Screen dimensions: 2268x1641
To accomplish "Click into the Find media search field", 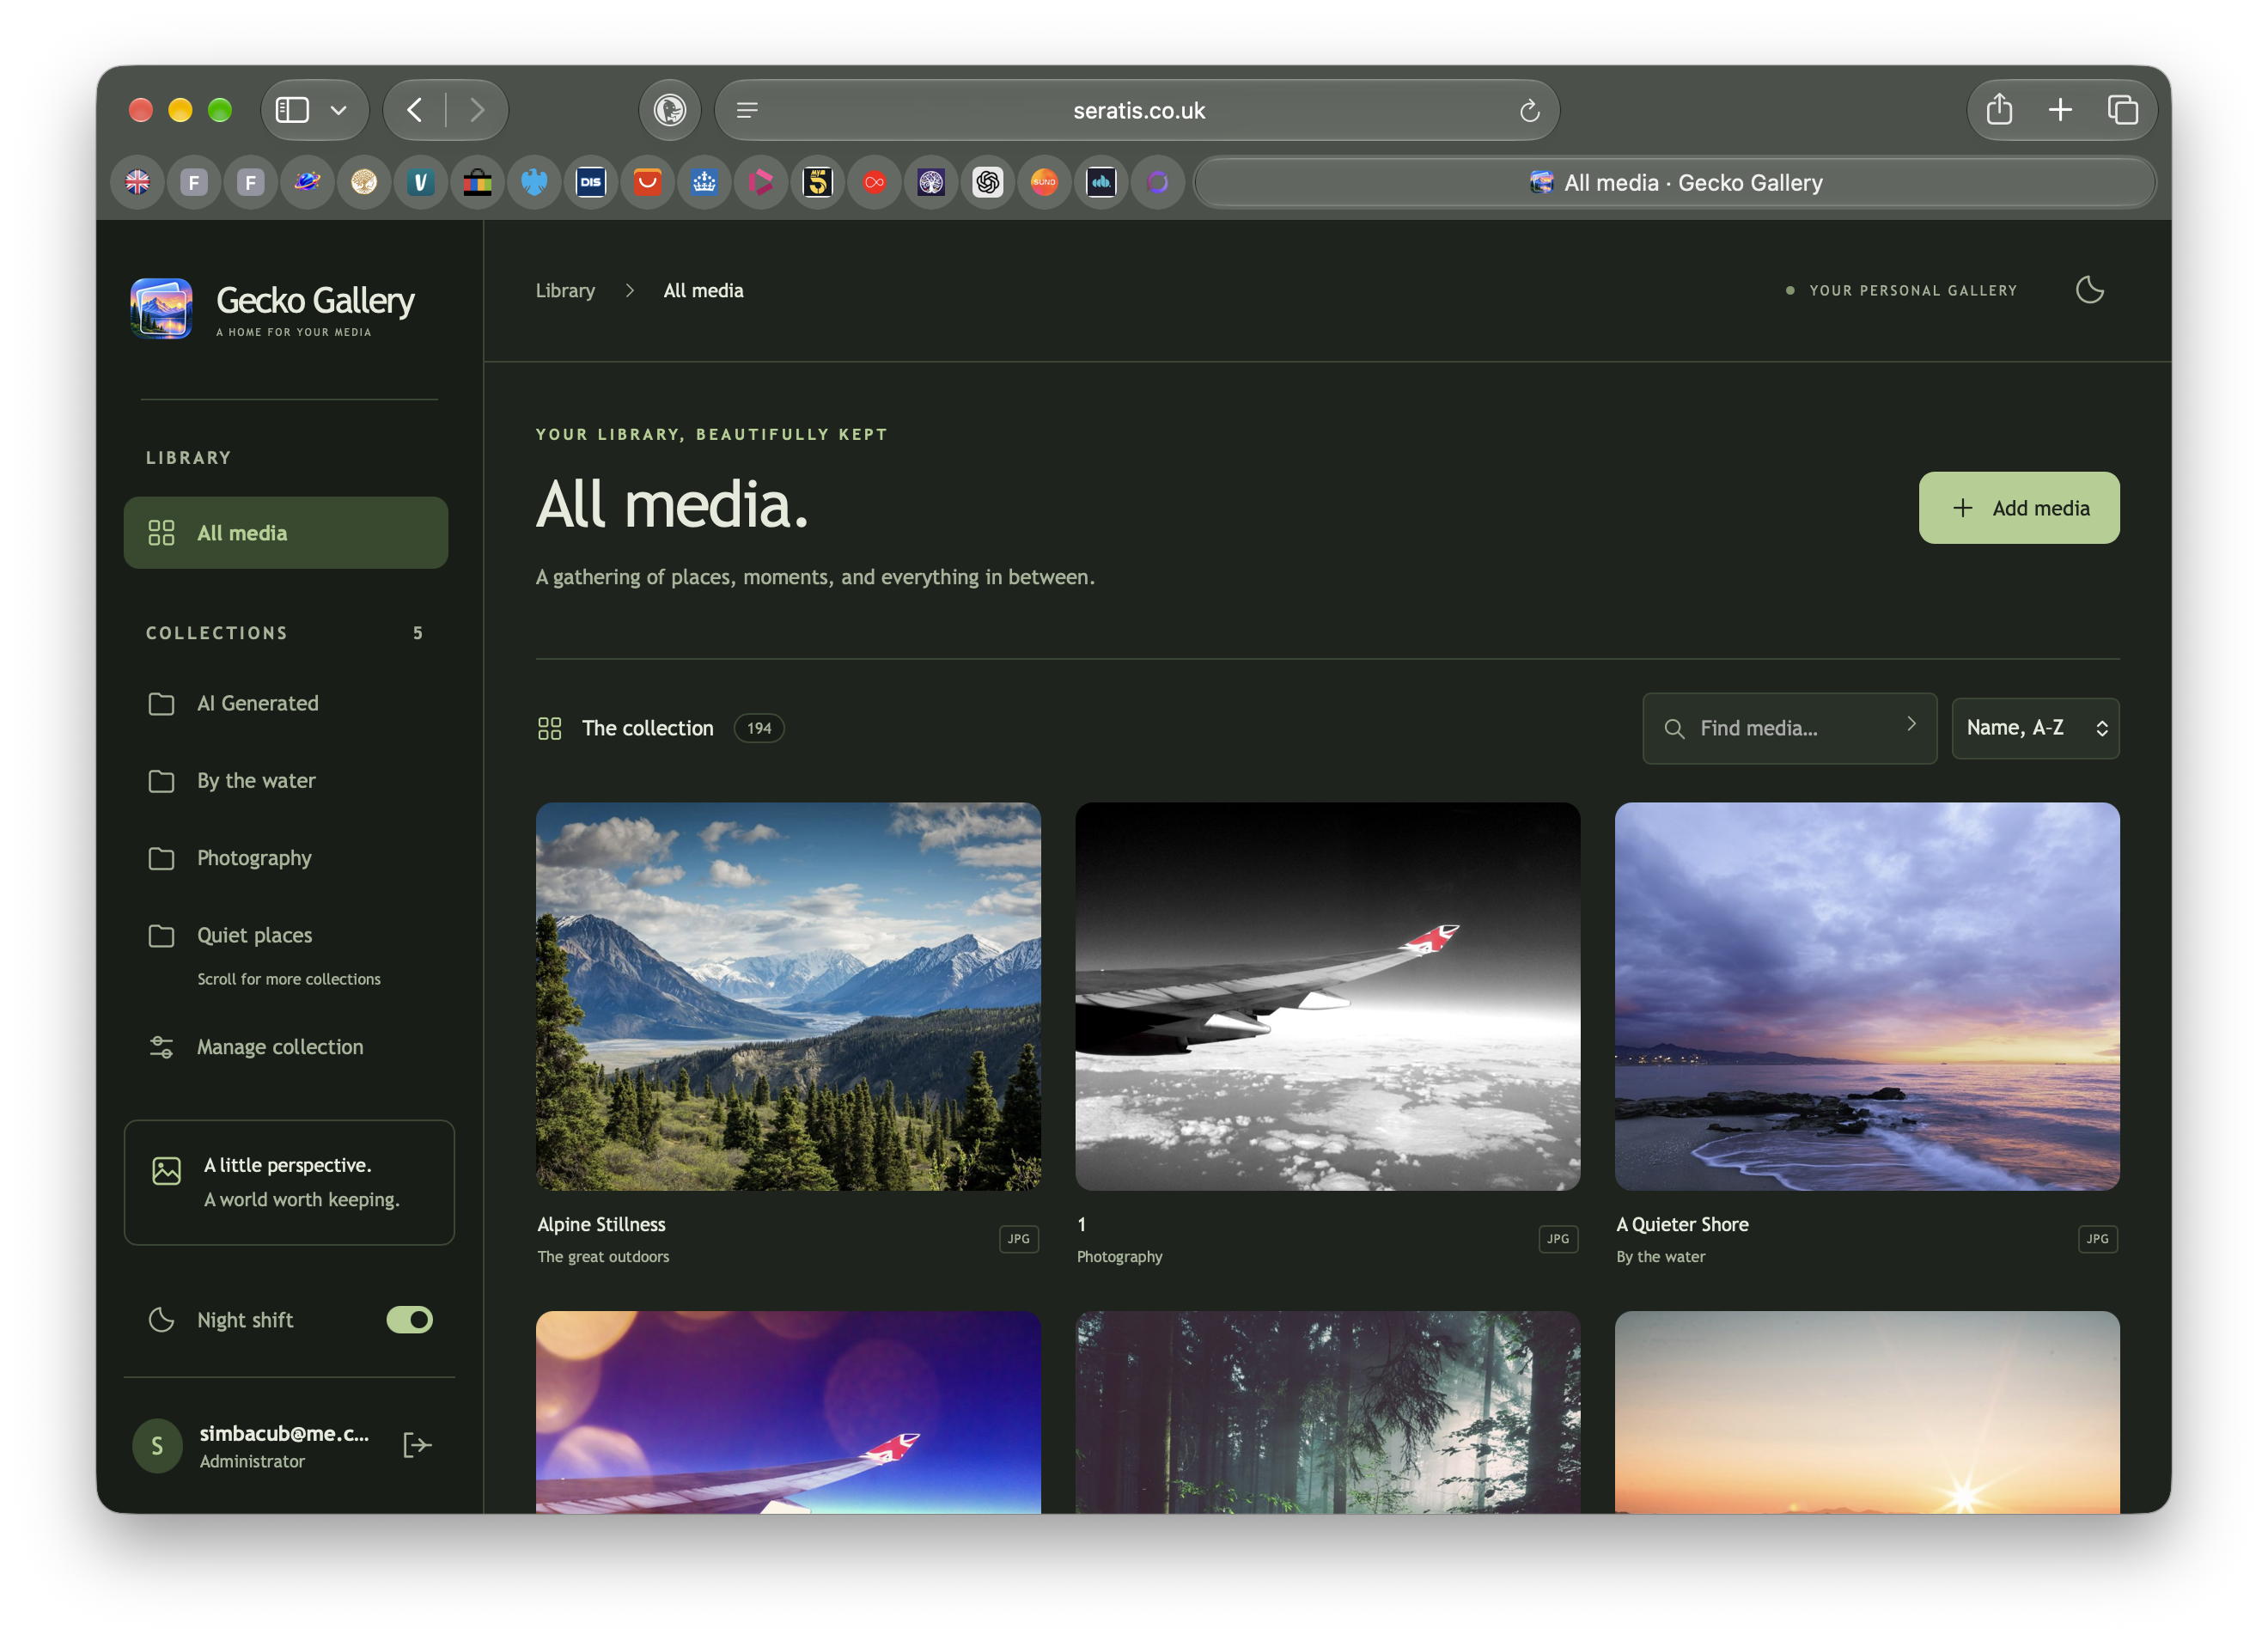I will click(x=1789, y=728).
